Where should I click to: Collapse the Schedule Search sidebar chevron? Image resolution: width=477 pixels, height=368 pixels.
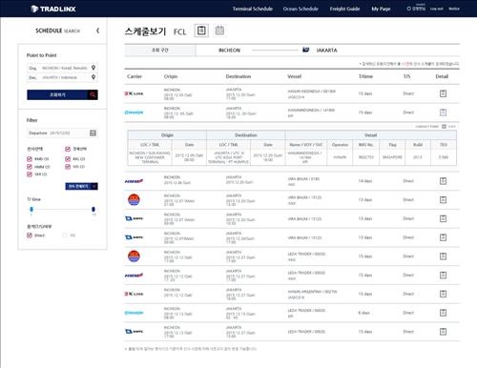tap(97, 31)
